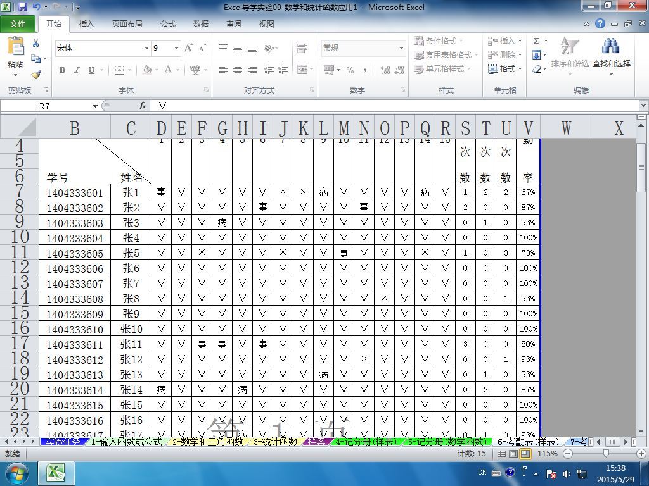The height and width of the screenshot is (486, 649).
Task: Open the number format dropdown showing 常规
Action: click(x=401, y=48)
